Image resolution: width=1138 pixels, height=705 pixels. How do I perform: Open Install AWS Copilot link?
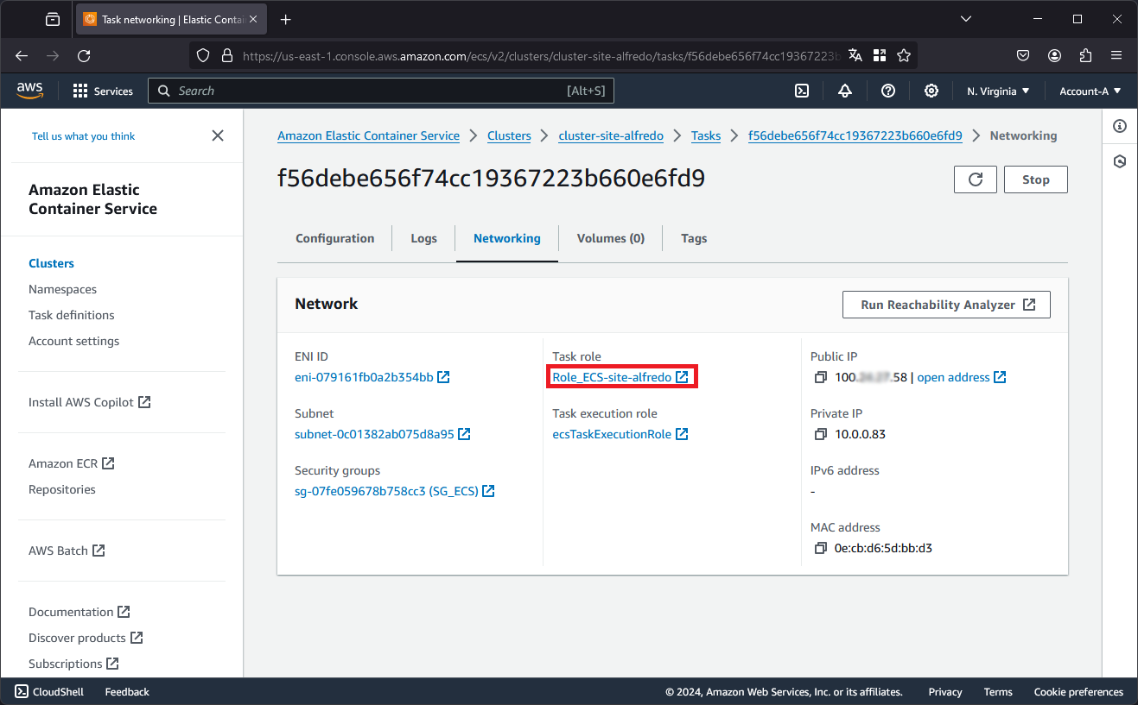(90, 402)
